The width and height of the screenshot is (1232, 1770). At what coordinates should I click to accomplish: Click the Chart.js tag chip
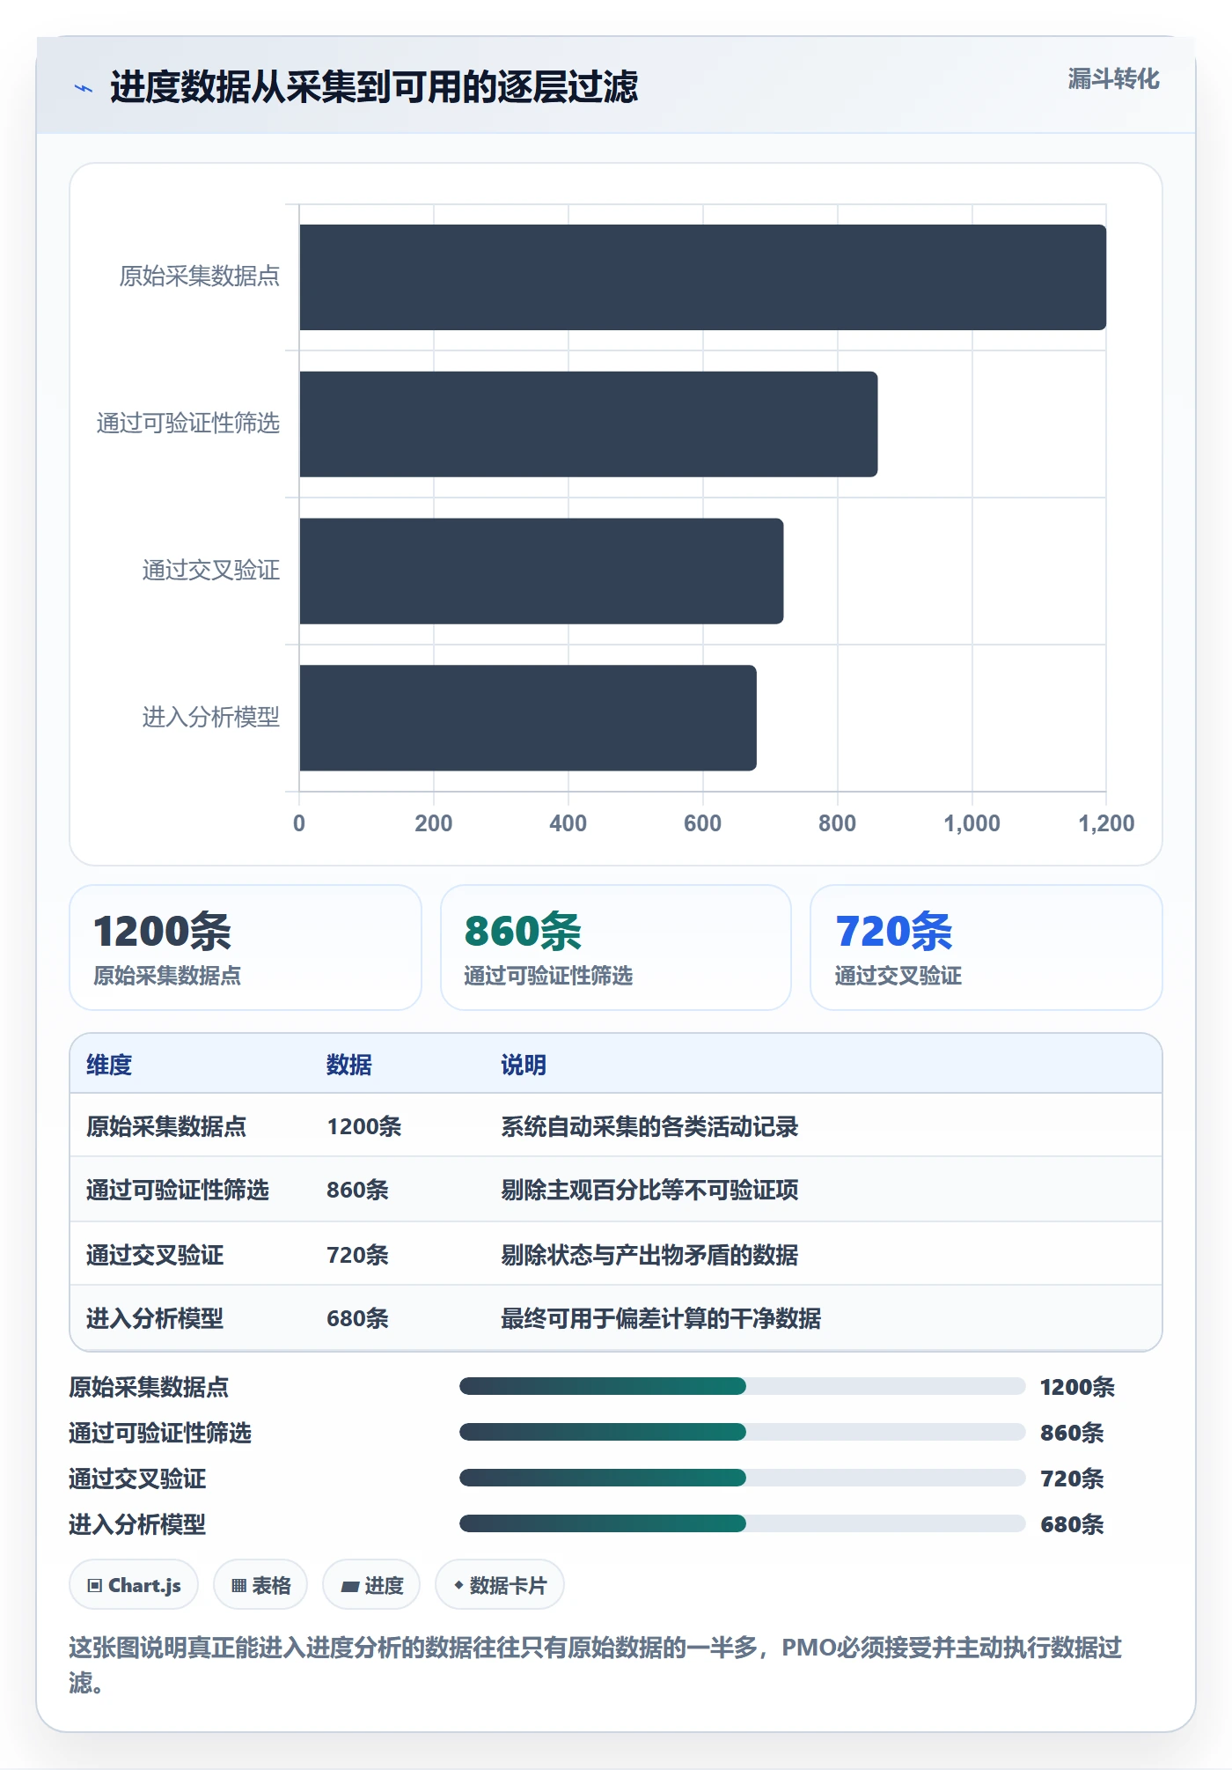134,1585
